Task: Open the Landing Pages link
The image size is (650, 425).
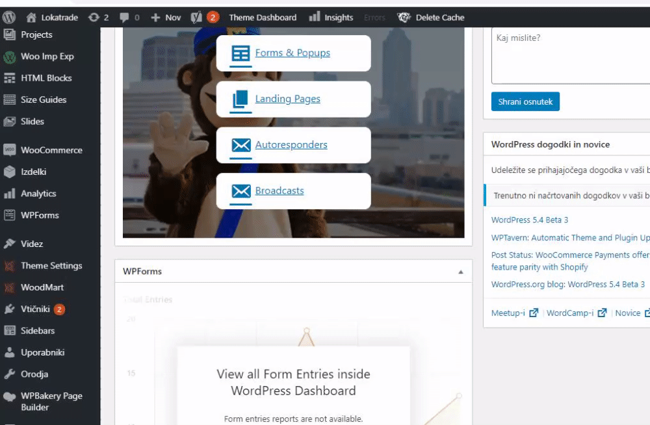Action: coord(288,99)
